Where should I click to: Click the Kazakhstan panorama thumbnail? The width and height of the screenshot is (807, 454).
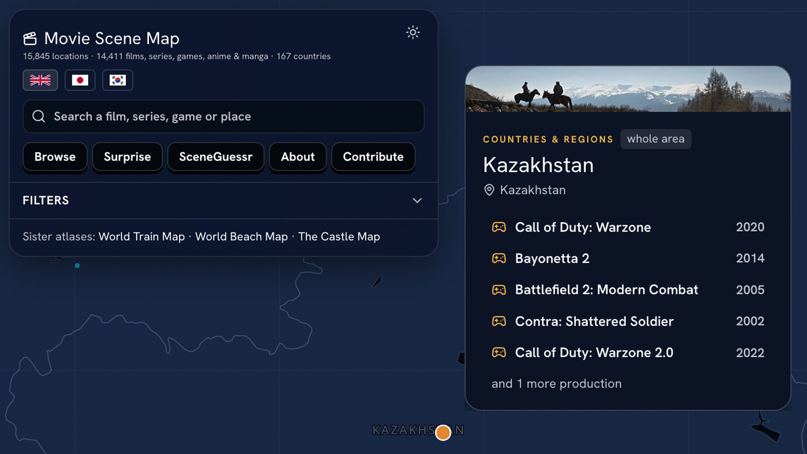[x=628, y=89]
